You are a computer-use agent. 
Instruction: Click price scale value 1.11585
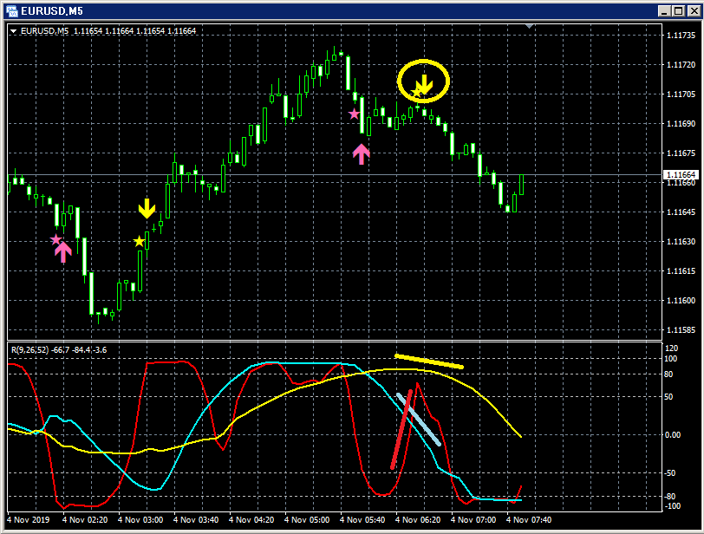[x=681, y=329]
